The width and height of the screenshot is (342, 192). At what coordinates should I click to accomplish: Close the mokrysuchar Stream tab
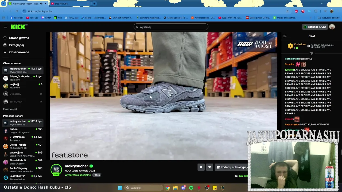[x=46, y=4]
